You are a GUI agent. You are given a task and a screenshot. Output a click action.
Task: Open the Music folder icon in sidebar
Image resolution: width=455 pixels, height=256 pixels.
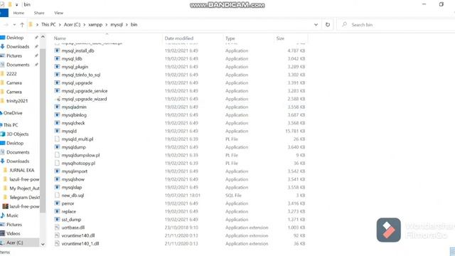(3, 215)
